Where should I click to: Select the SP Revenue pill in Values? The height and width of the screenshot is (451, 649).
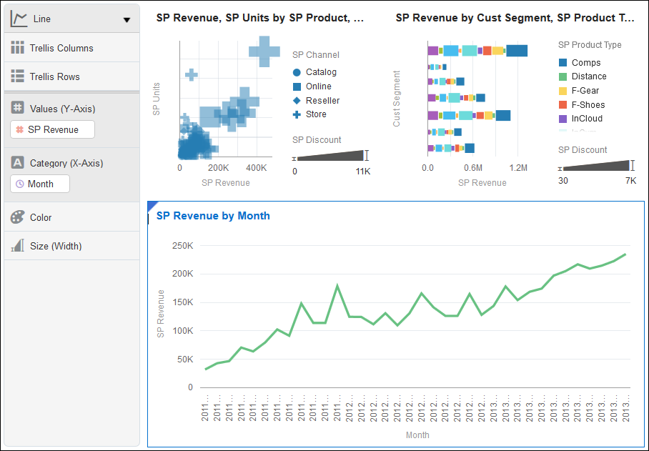coord(53,129)
